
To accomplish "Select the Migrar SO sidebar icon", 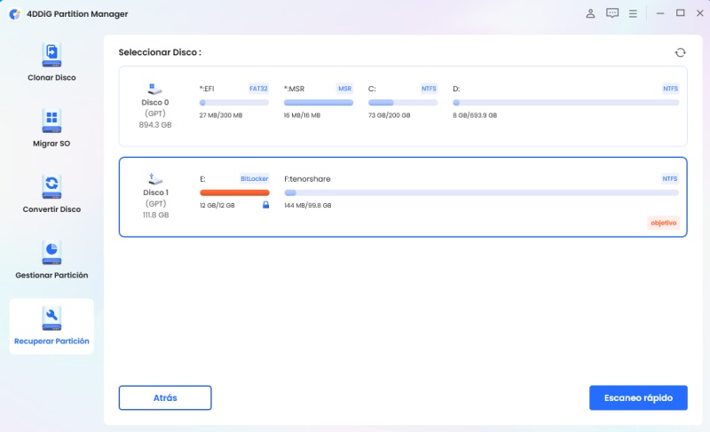I will (51, 121).
